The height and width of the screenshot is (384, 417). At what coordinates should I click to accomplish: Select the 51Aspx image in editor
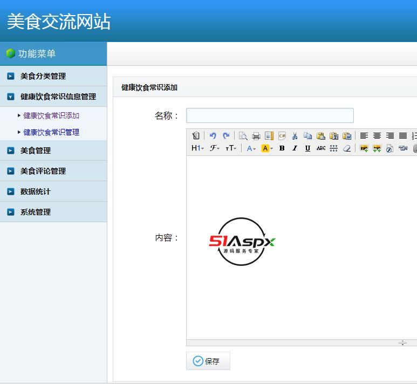(x=242, y=242)
